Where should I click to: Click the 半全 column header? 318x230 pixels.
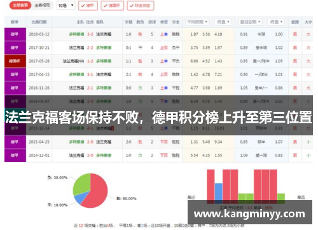(176, 22)
